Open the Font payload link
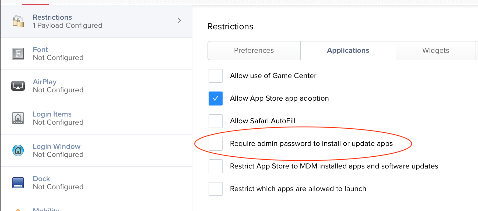Viewport: 478px width, 211px height. click(40, 50)
